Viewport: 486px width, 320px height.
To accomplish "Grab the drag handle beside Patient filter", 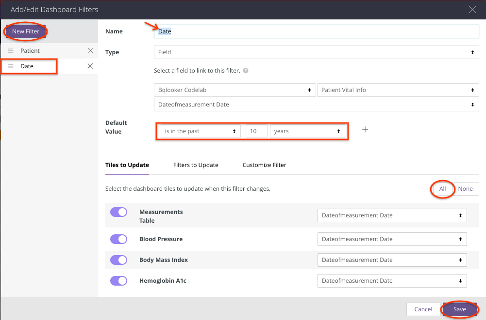I will point(11,51).
